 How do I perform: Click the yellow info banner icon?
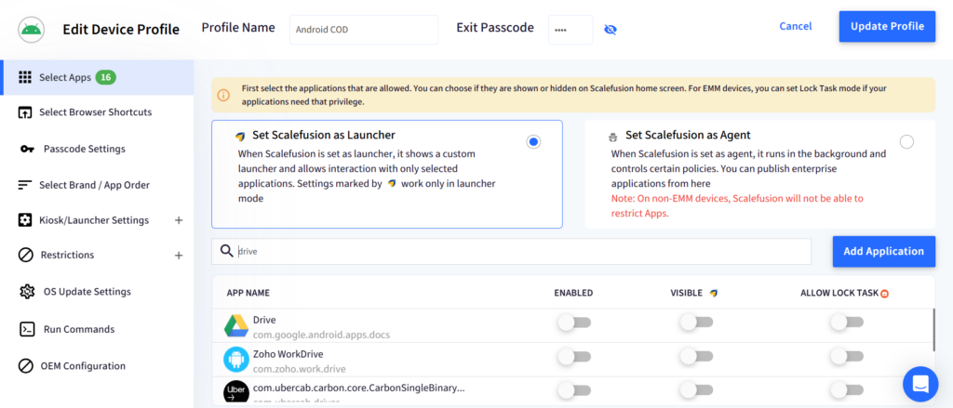point(224,95)
